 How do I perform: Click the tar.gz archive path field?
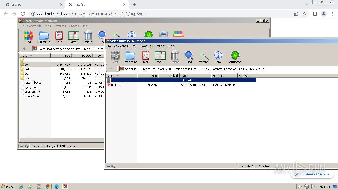point(228,69)
